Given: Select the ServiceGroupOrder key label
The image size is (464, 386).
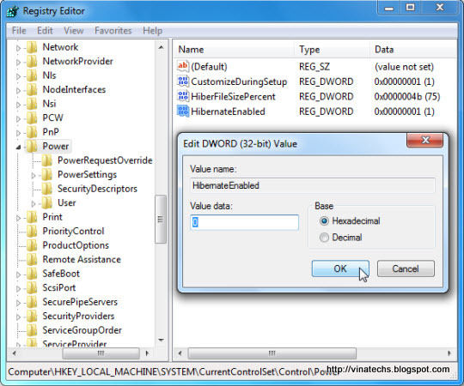Looking at the screenshot, I should point(82,330).
